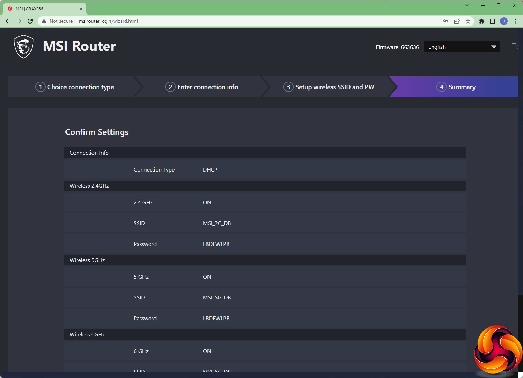Click the Password label in the 5GHz section
The height and width of the screenshot is (378, 523).
[x=145, y=318]
